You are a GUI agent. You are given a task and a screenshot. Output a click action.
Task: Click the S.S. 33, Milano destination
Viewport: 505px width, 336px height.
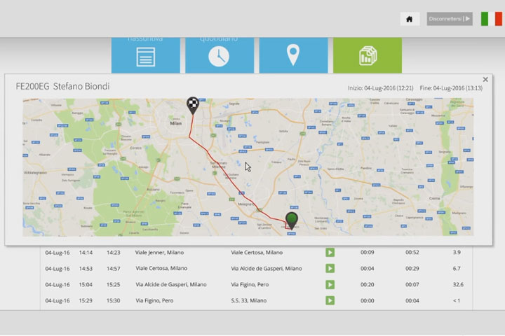pyautogui.click(x=249, y=300)
